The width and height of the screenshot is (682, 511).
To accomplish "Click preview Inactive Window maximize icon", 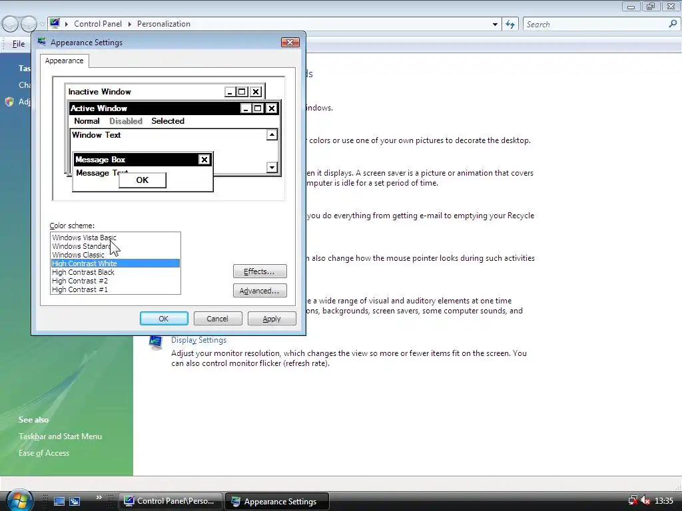I will (242, 92).
